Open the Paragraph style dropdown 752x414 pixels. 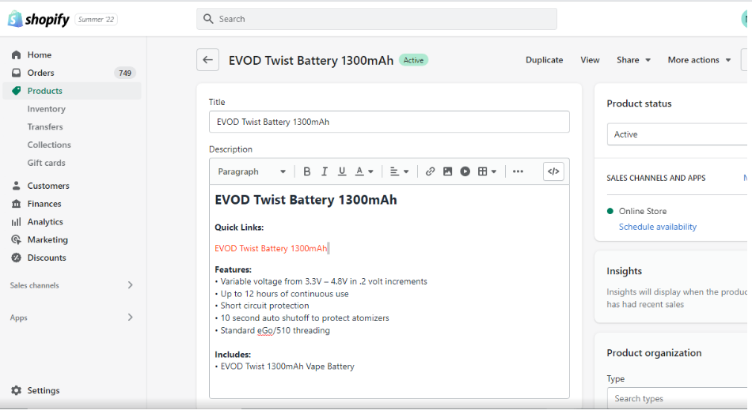point(252,171)
